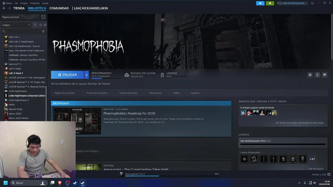Show game information icon
The image size is (333, 187).
click(317, 75)
